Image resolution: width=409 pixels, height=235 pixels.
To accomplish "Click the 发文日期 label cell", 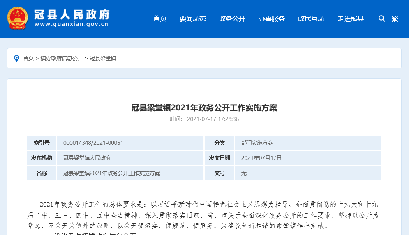I will [220, 158].
